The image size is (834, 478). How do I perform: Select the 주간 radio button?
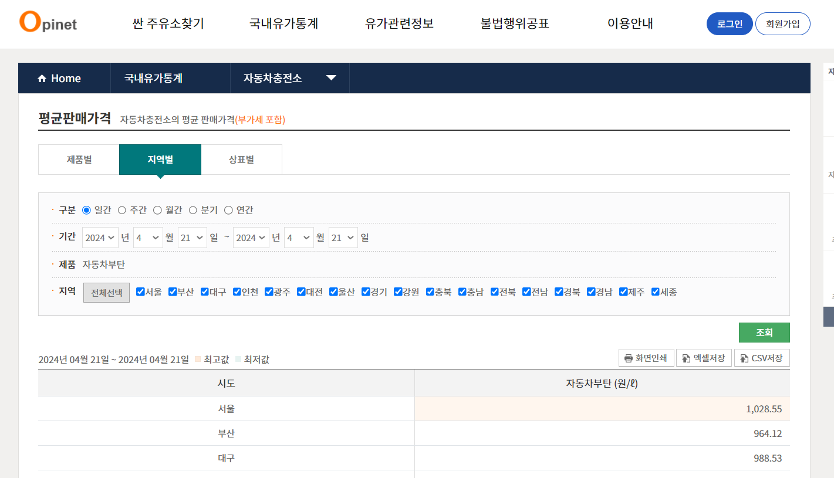click(x=123, y=209)
